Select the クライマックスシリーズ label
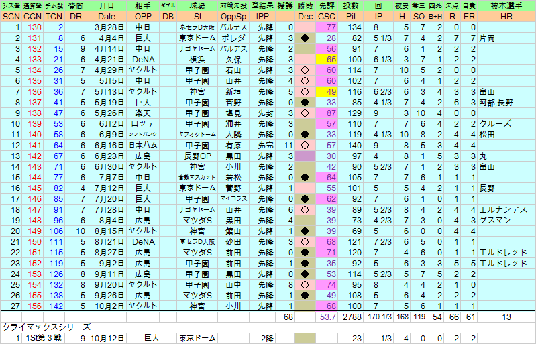Image resolution: width=536 pixels, height=344 pixels. [x=47, y=327]
